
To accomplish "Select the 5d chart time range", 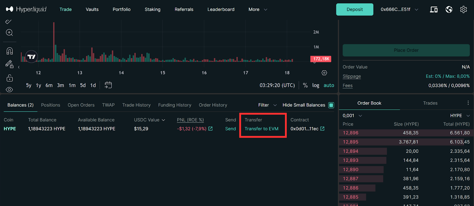I will pyautogui.click(x=83, y=85).
